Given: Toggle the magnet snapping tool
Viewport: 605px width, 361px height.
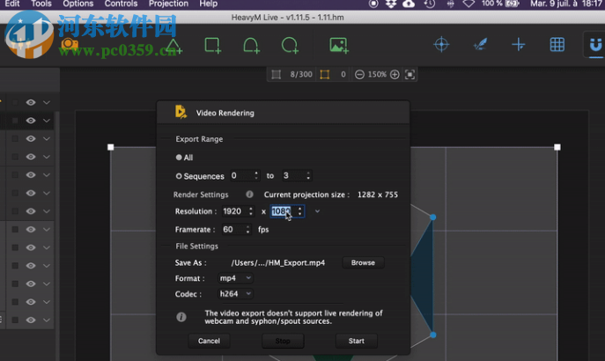Looking at the screenshot, I should point(595,45).
